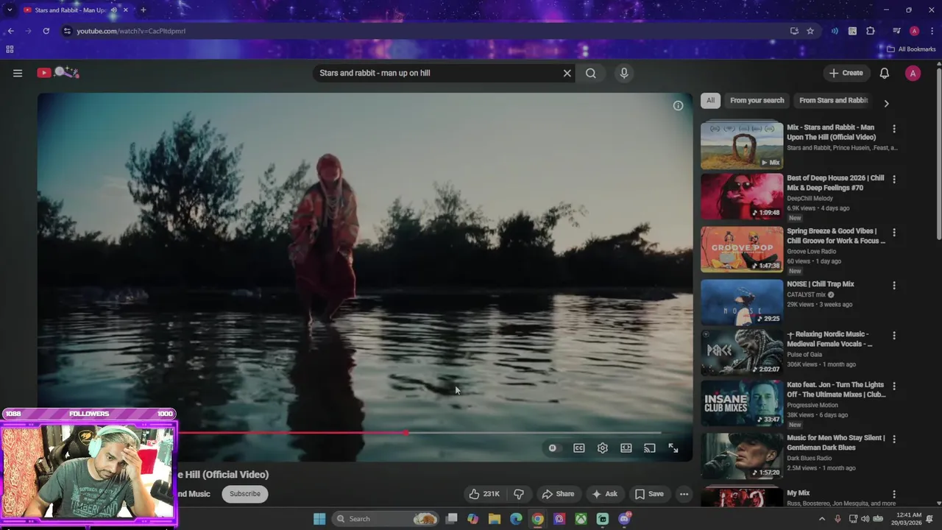
Task: Open options for Music for Men Who Stay Silent
Action: (x=894, y=439)
